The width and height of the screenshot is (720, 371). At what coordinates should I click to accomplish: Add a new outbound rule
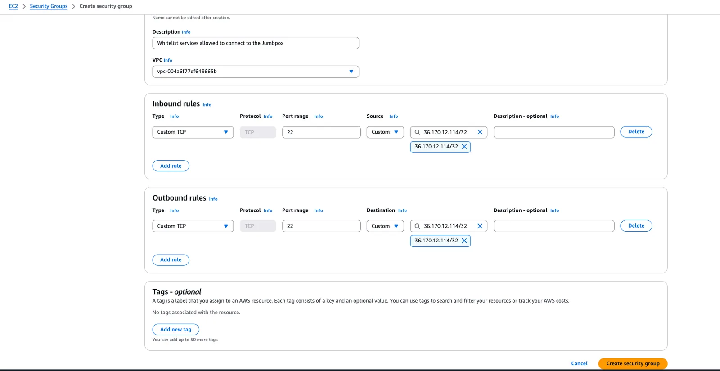171,260
